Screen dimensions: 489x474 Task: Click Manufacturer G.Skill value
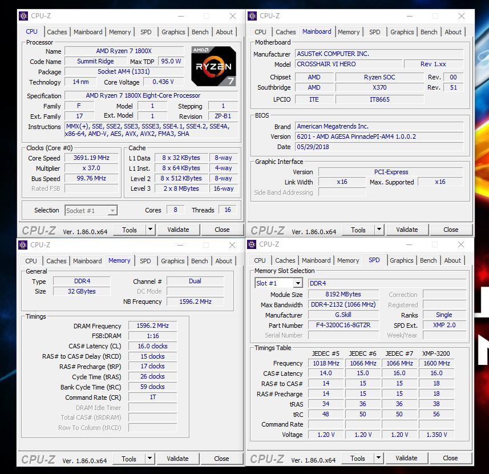click(x=343, y=315)
